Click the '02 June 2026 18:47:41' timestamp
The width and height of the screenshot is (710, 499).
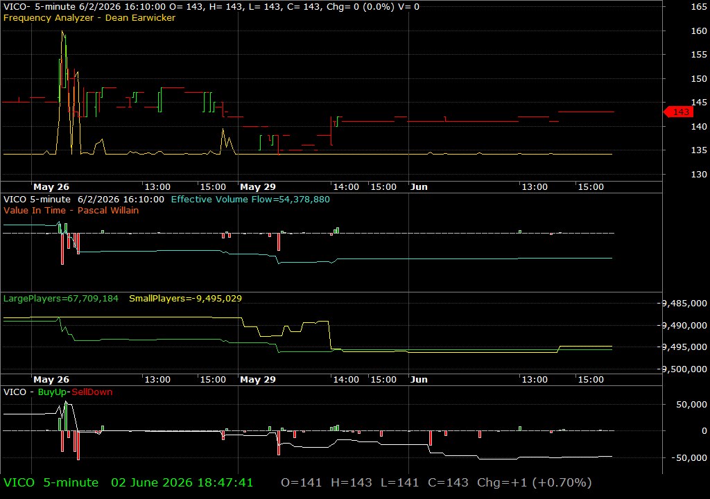coord(182,482)
